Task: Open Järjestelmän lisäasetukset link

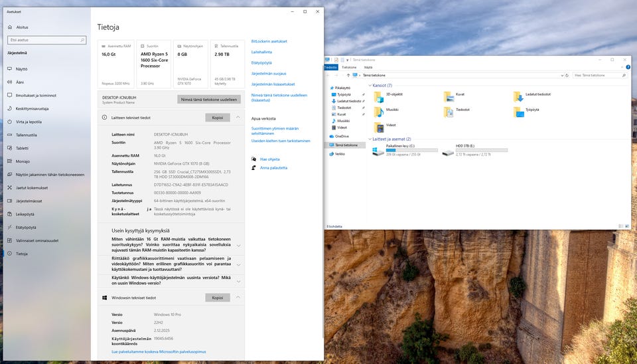Action: 273,84
